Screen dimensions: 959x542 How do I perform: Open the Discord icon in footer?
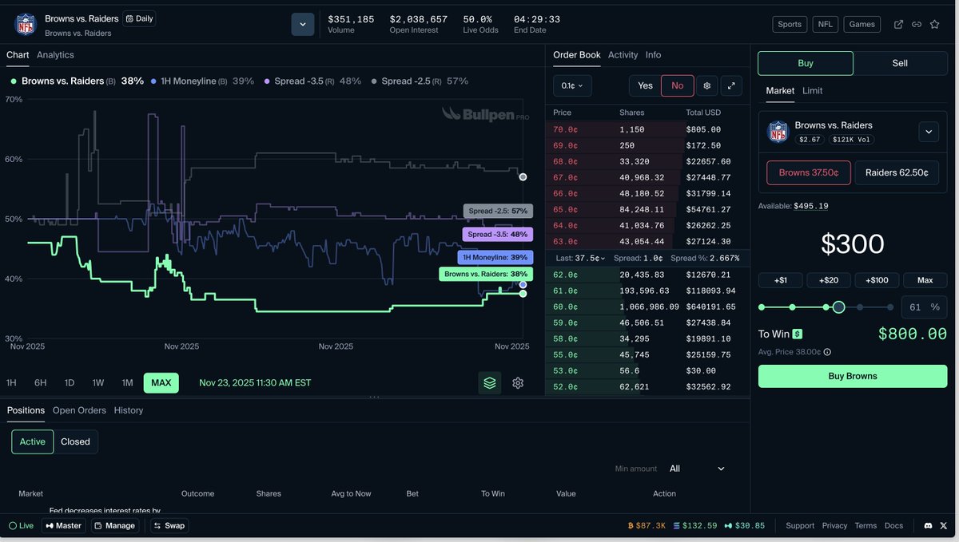[928, 525]
